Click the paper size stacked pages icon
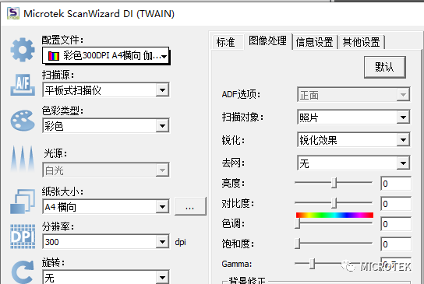This screenshot has height=284, width=424. [23, 202]
